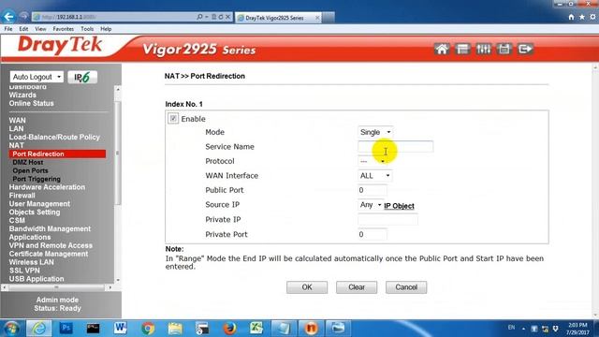599x337 pixels.
Task: Open the Mode dropdown (Single)
Action: 375,132
